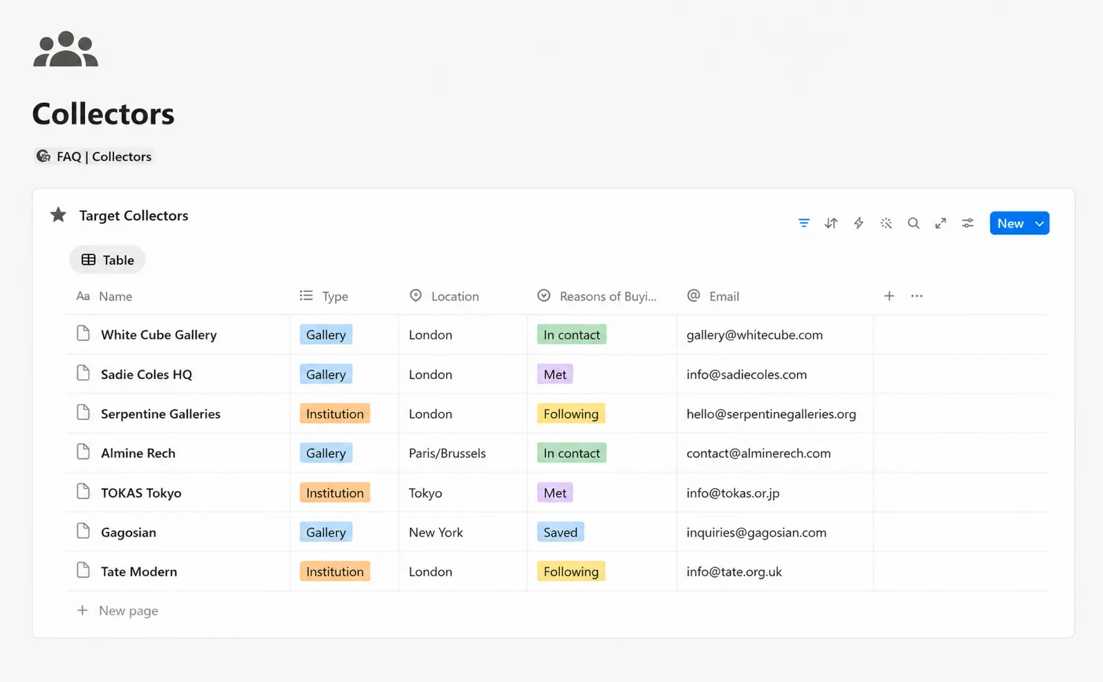Click the Gallery tag in White Cube Gallery row
This screenshot has height=682, width=1103.
click(326, 335)
